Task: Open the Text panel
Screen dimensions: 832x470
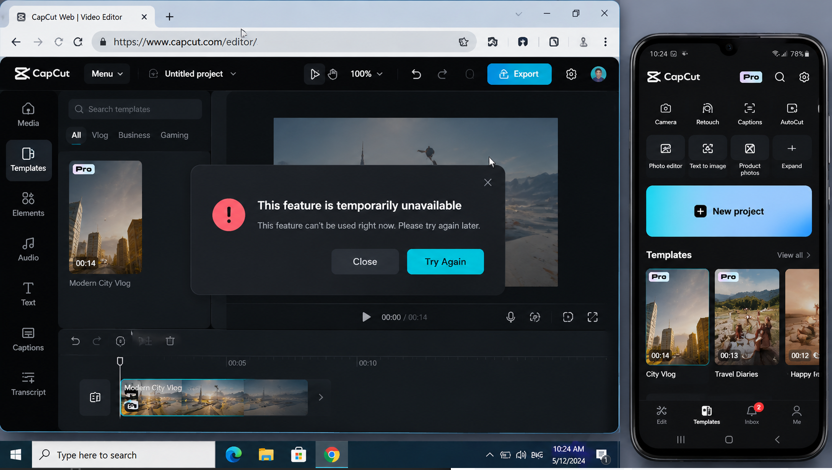Action: coord(28,294)
